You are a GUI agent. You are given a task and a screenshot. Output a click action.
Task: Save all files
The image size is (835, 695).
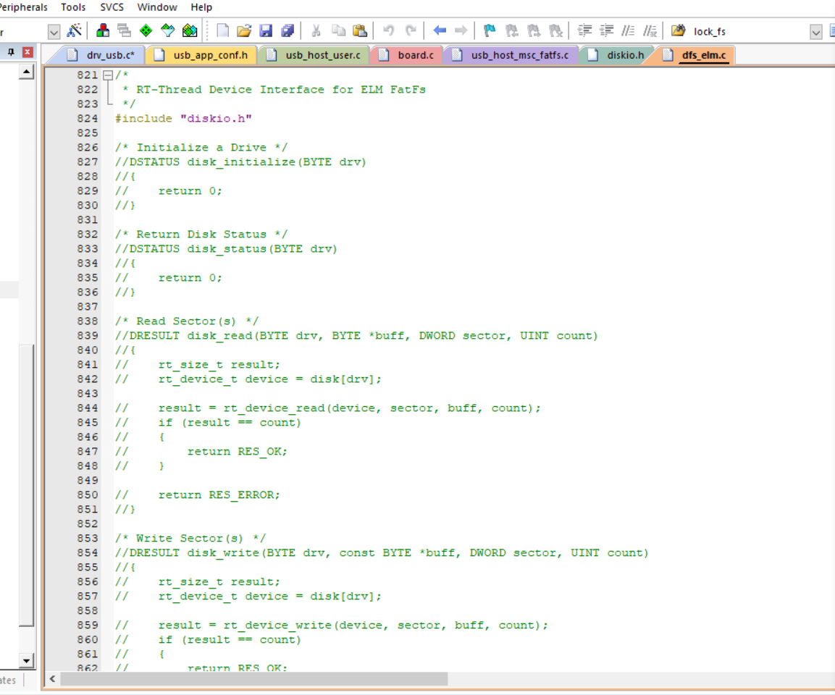[288, 31]
